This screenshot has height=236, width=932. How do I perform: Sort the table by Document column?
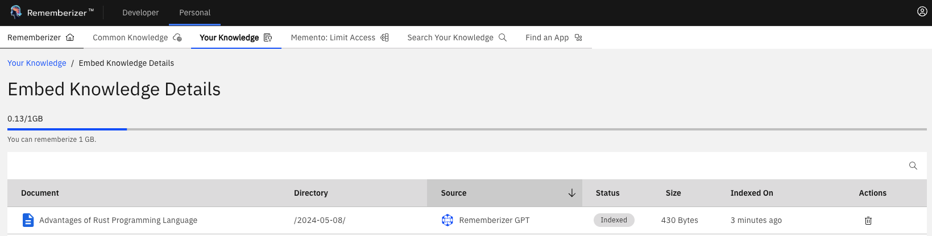(40, 193)
